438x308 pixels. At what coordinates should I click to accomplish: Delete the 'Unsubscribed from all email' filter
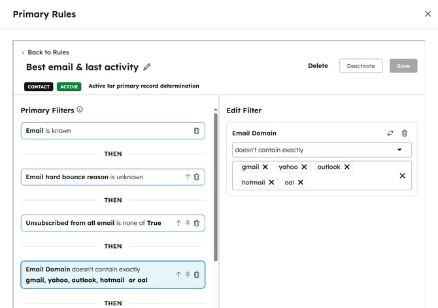(x=197, y=223)
